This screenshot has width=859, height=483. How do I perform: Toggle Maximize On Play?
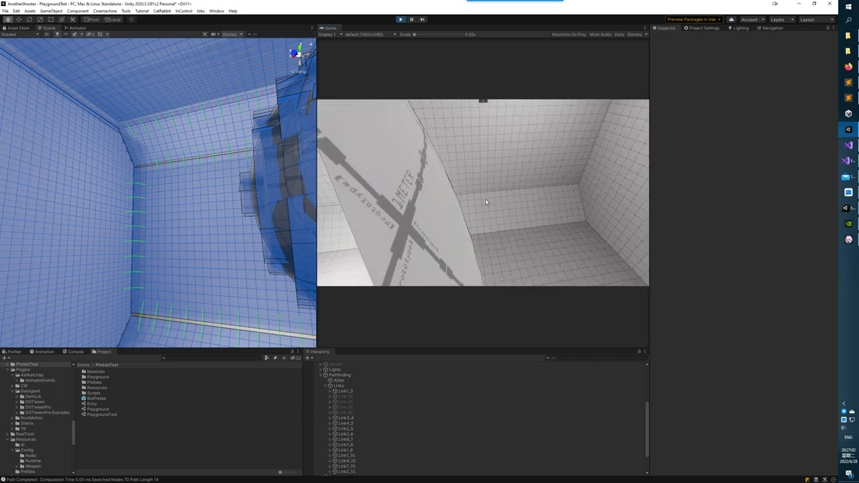[569, 34]
